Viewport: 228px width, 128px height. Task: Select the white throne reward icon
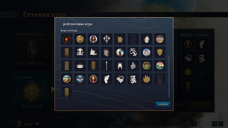pyautogui.click(x=120, y=66)
